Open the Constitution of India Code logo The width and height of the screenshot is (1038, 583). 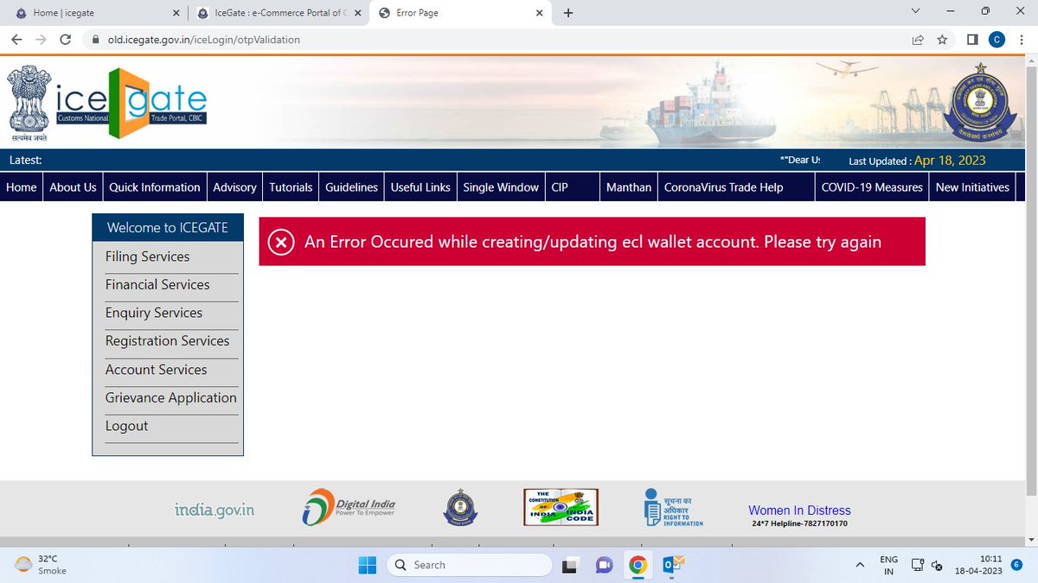561,506
